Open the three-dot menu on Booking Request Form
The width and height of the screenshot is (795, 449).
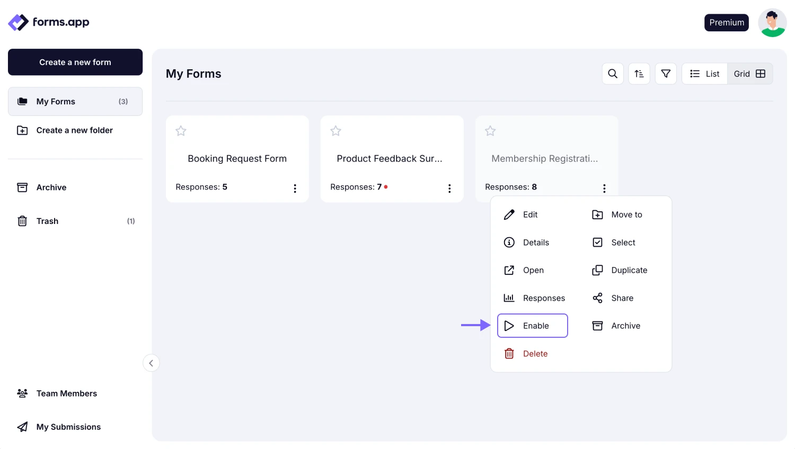[295, 188]
